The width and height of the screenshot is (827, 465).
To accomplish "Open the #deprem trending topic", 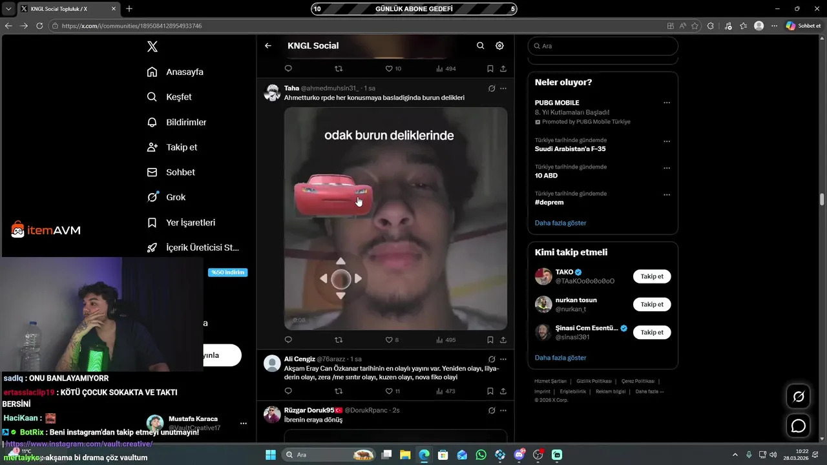I will (549, 202).
